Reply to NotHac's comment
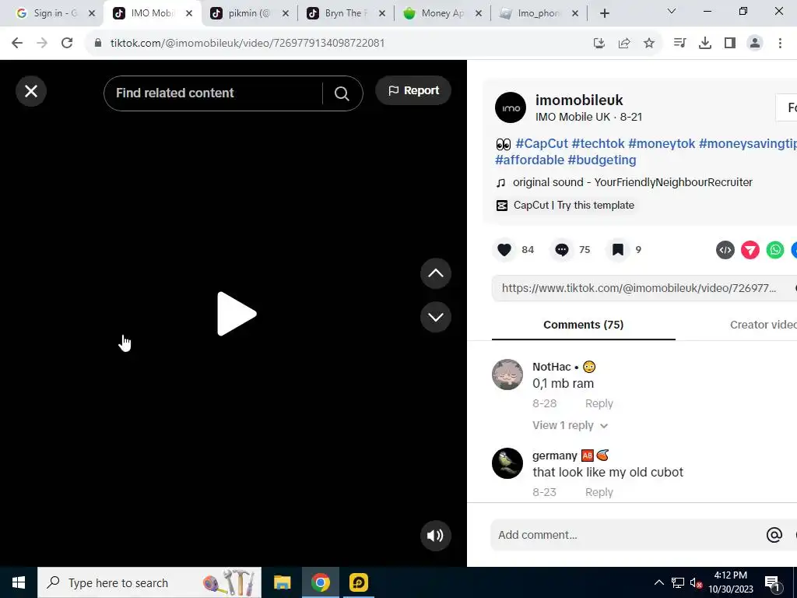This screenshot has height=598, width=797. click(x=599, y=404)
